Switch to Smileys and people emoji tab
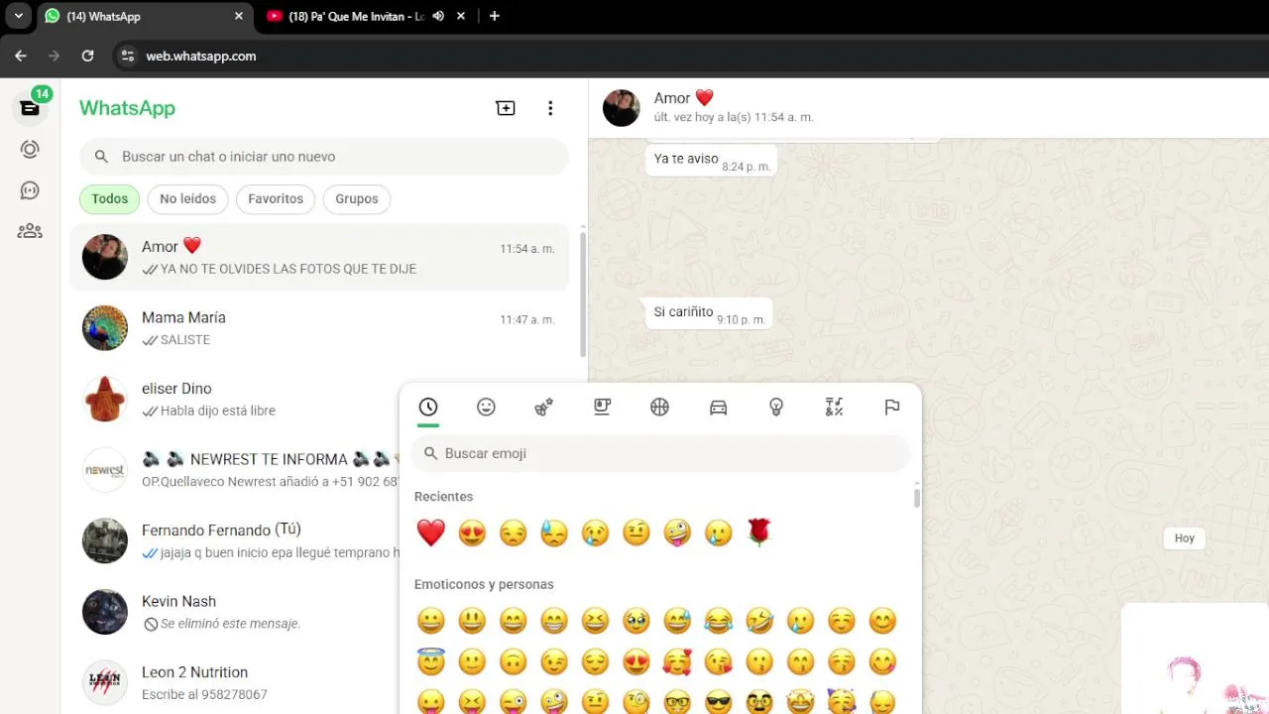The image size is (1269, 714). point(486,407)
